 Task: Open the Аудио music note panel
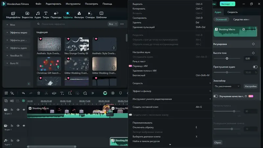38,15
